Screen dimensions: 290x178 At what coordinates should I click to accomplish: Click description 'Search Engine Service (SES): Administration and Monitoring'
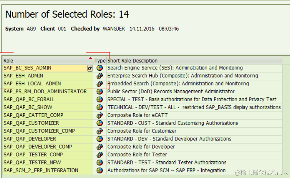(x=175, y=68)
